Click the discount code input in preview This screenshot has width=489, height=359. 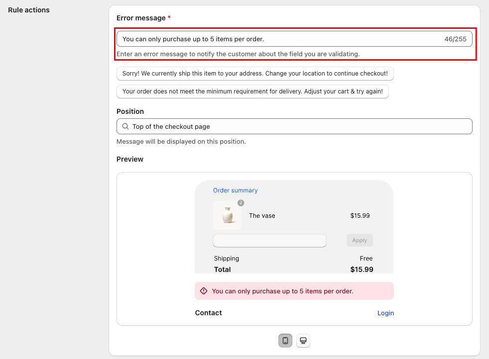tap(269, 241)
